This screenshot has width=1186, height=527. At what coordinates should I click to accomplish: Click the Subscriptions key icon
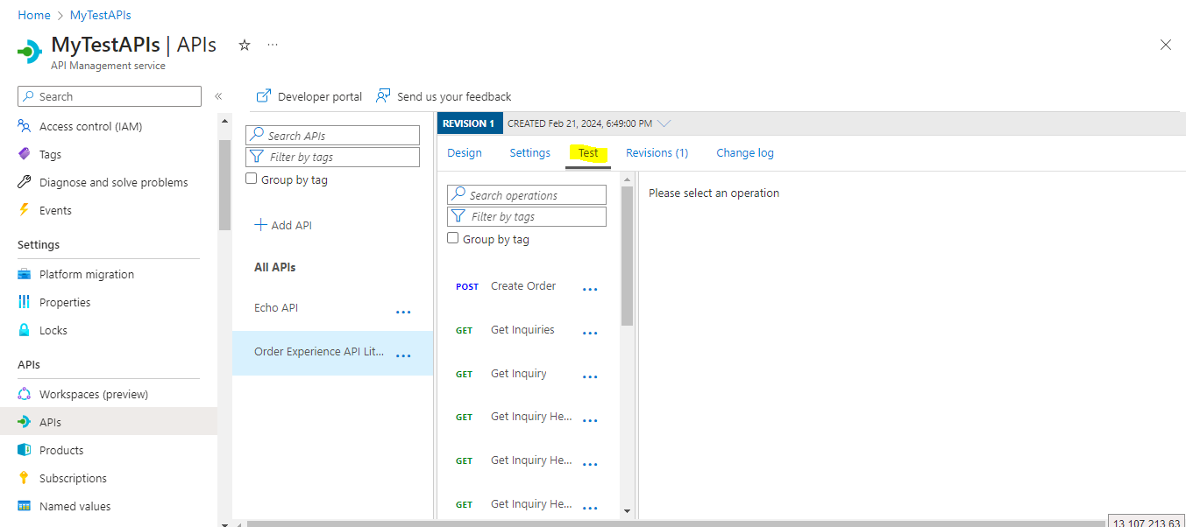25,478
